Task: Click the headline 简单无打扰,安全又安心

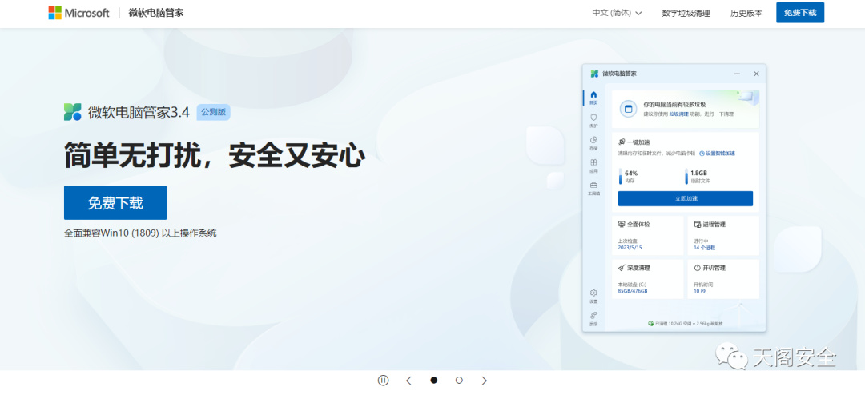Action: 215,154
